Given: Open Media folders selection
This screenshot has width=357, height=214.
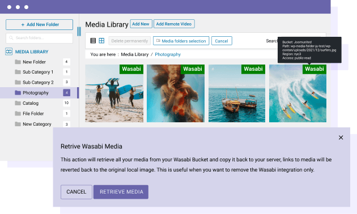Looking at the screenshot, I should coord(181,41).
